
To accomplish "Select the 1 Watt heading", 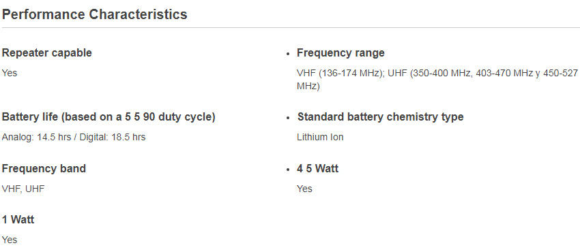I will [18, 220].
